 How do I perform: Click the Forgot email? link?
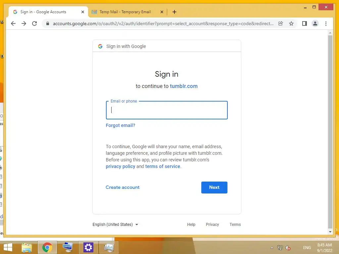point(121,125)
